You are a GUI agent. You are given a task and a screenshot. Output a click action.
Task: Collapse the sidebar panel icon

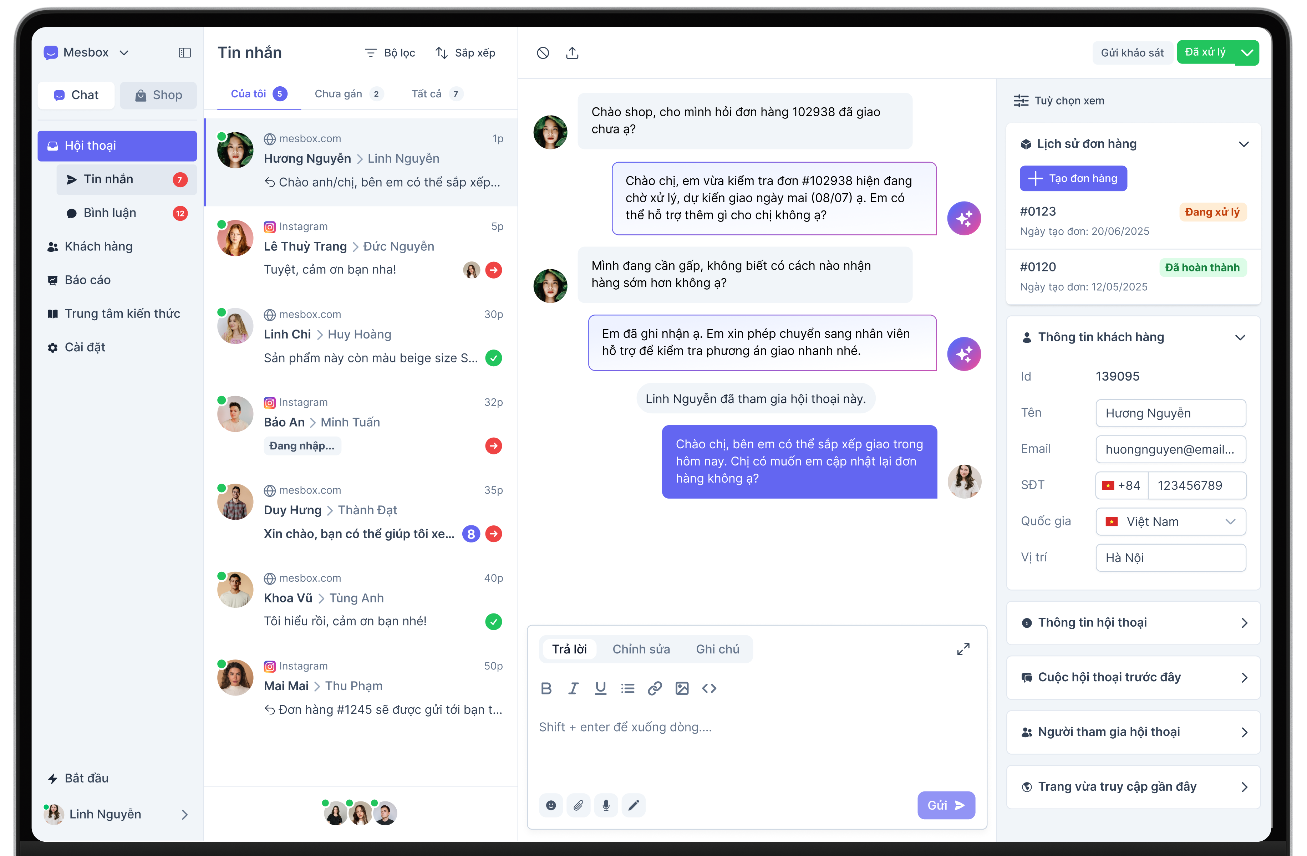[184, 53]
